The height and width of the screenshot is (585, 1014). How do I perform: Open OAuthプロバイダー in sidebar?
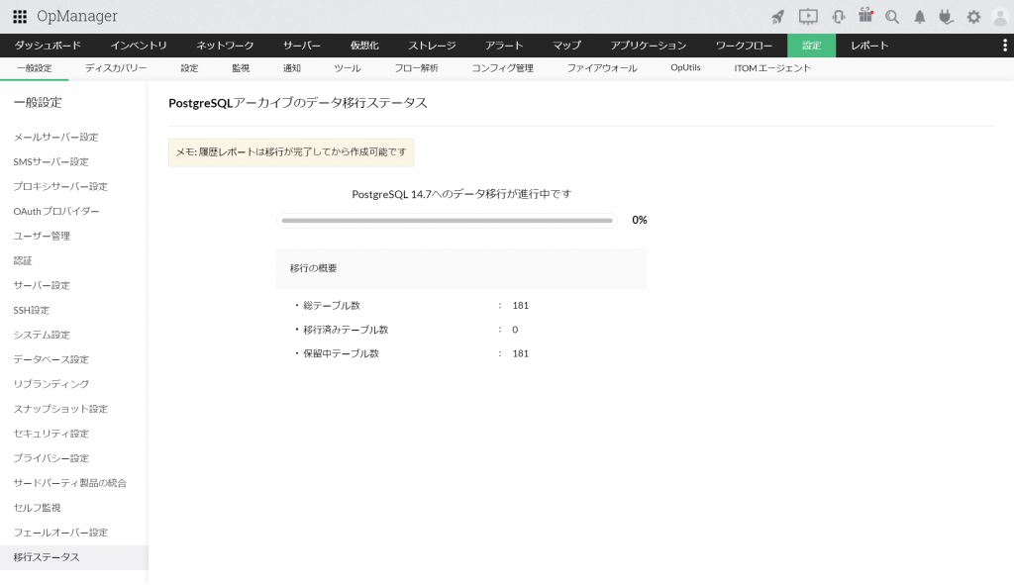coord(56,212)
